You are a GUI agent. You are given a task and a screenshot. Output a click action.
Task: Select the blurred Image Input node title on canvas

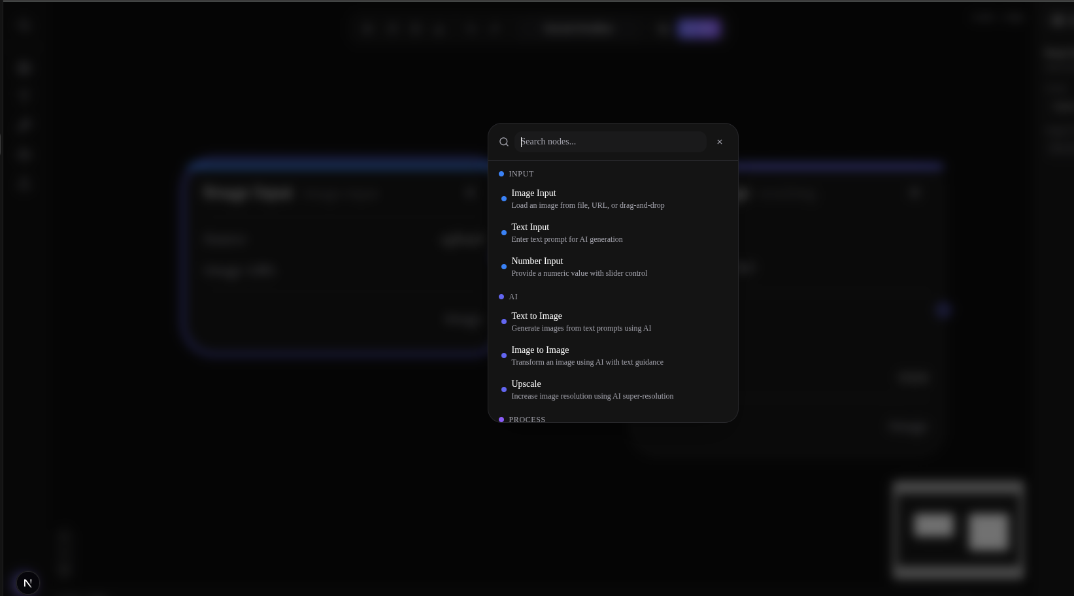tap(248, 193)
